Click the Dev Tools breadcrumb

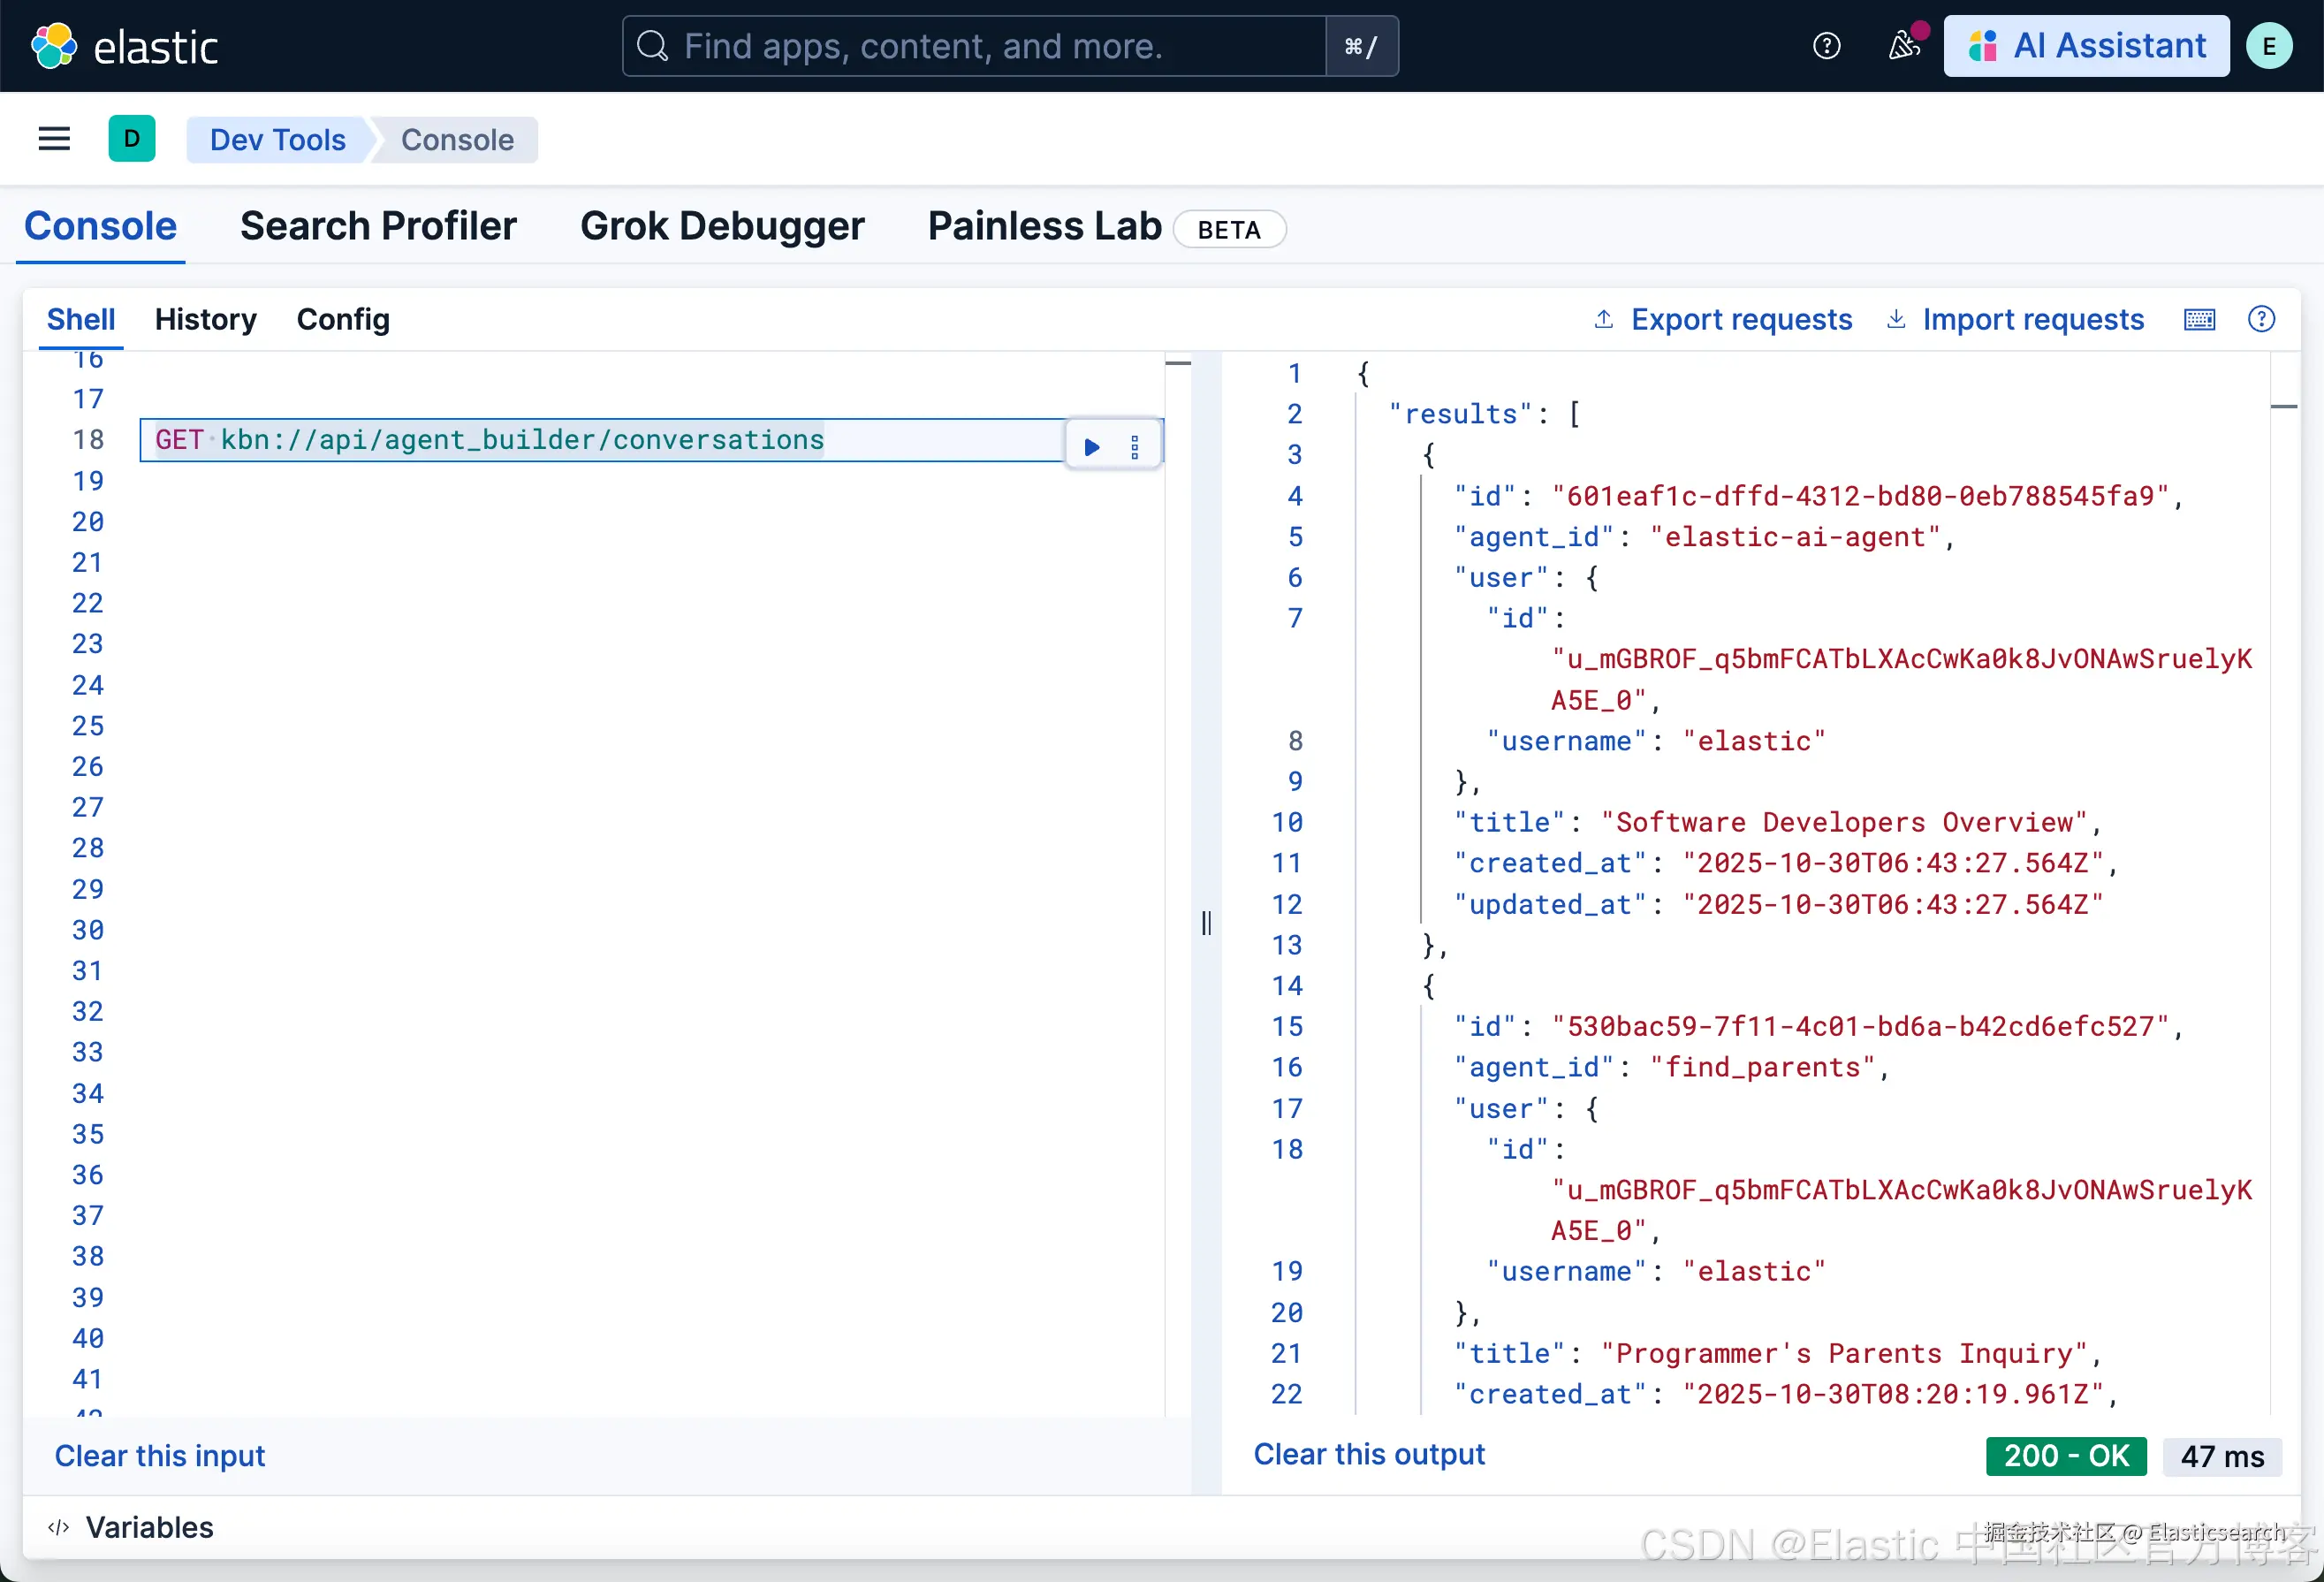[x=277, y=139]
